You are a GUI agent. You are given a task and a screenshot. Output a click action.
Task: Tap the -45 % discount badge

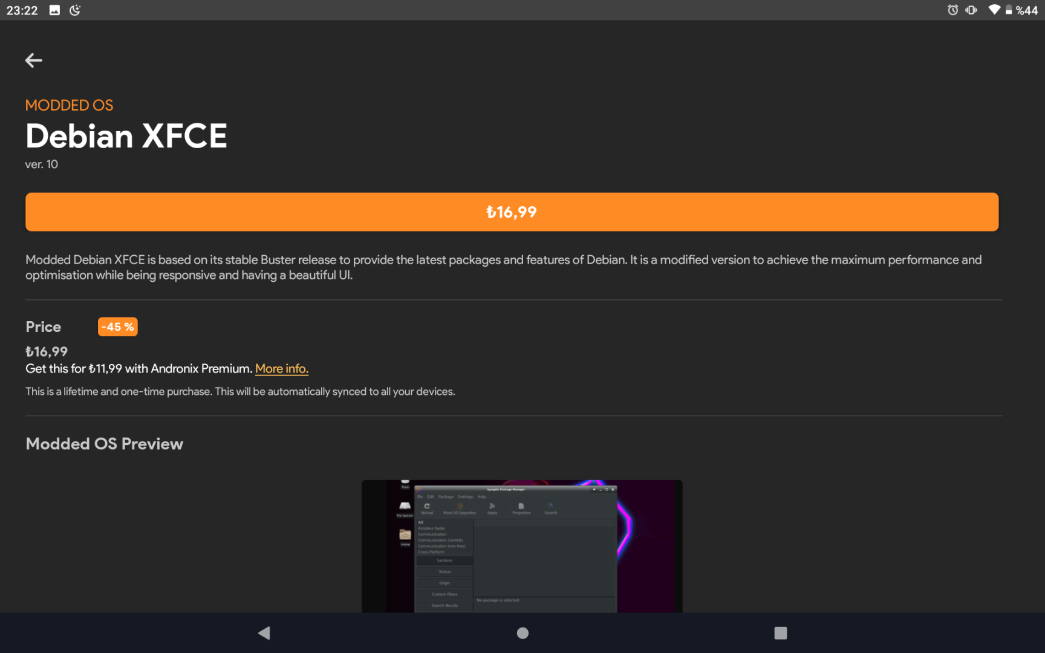pyautogui.click(x=118, y=327)
